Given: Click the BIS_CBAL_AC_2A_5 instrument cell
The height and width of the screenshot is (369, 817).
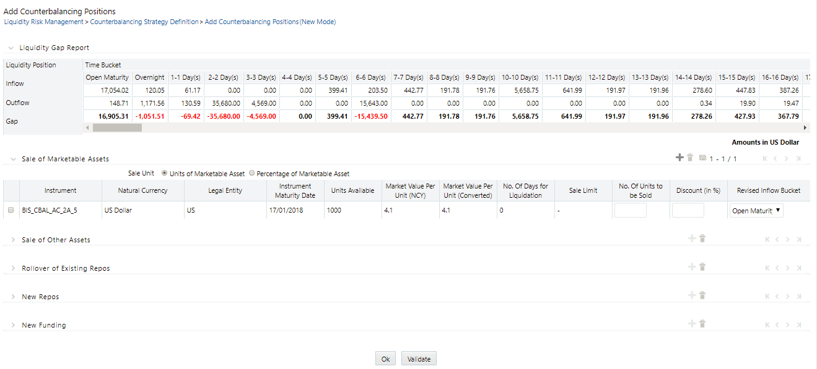Looking at the screenshot, I should point(49,211).
